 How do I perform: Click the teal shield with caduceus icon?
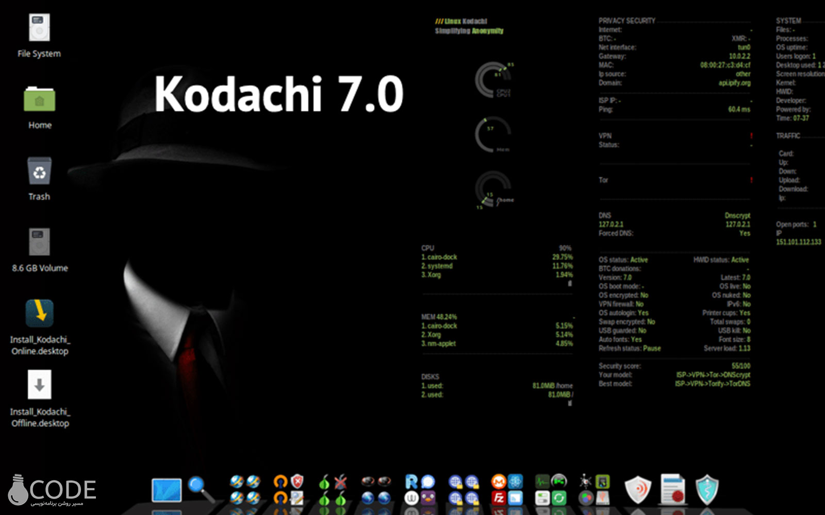(707, 489)
